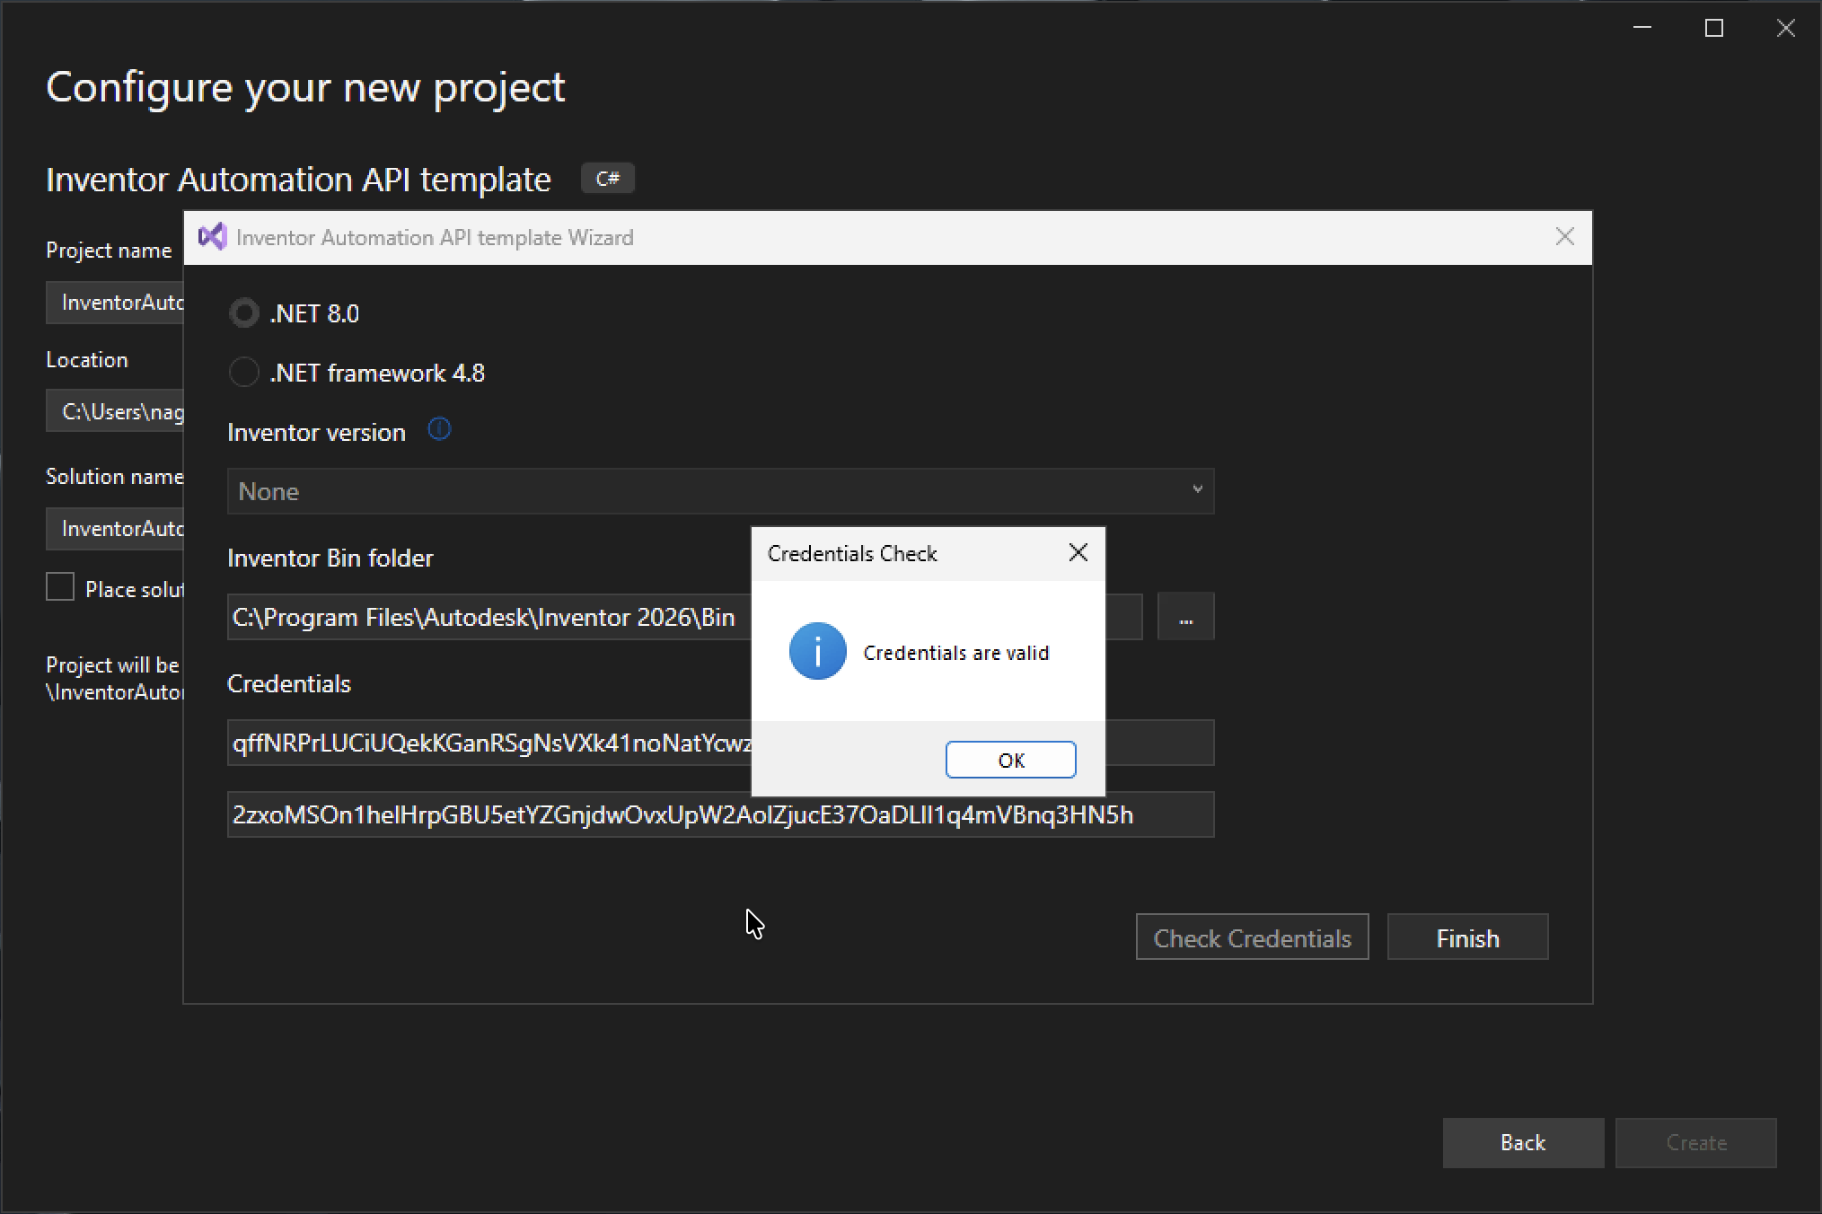Click the second credentials text field
1822x1214 pixels.
[x=718, y=814]
